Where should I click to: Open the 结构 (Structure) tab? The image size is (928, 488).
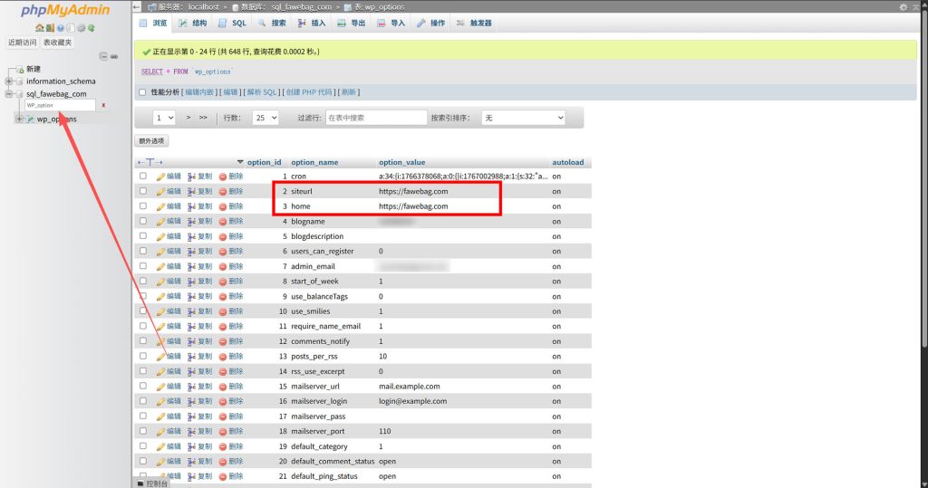pos(193,23)
